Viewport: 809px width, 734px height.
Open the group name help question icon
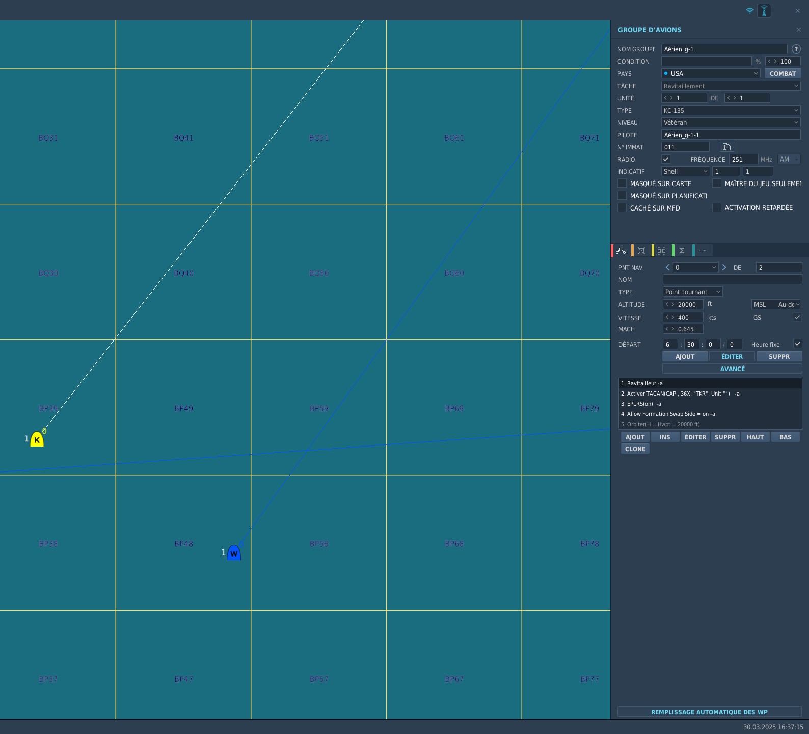click(796, 49)
